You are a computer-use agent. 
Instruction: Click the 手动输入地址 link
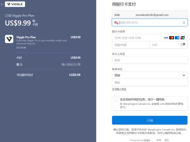[x=119, y=89]
